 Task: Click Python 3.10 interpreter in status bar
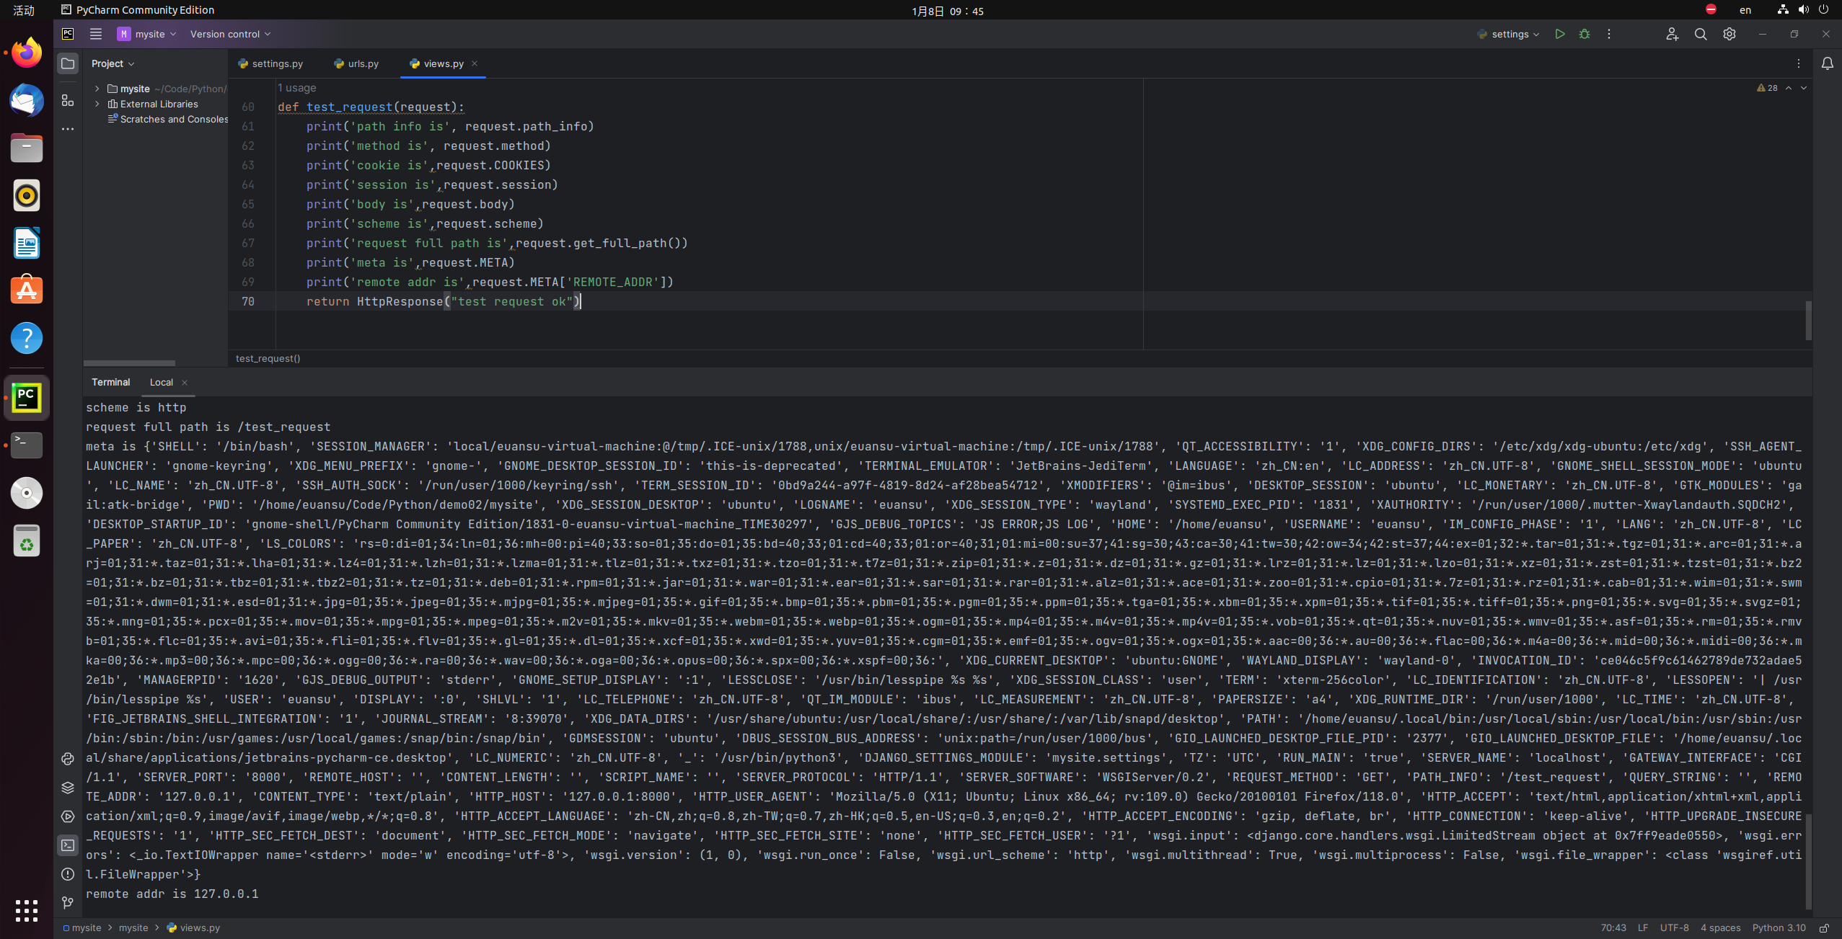coord(1779,927)
